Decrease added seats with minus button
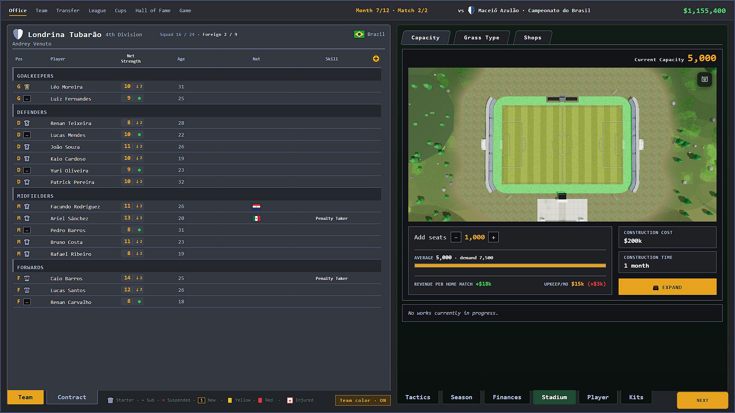The height and width of the screenshot is (413, 735). click(456, 237)
